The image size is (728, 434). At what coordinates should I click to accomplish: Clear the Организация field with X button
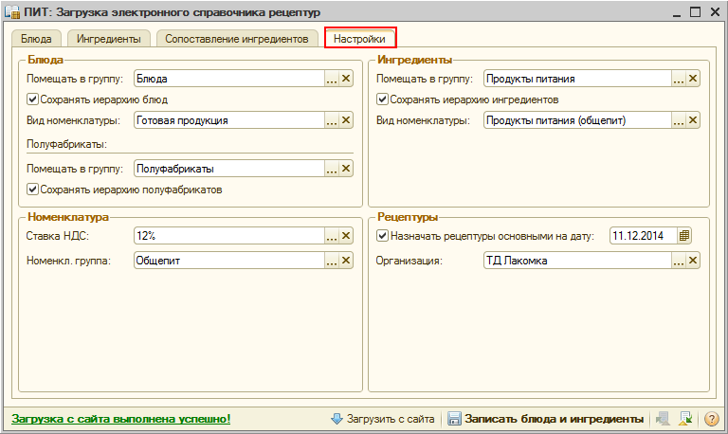pyautogui.click(x=693, y=261)
